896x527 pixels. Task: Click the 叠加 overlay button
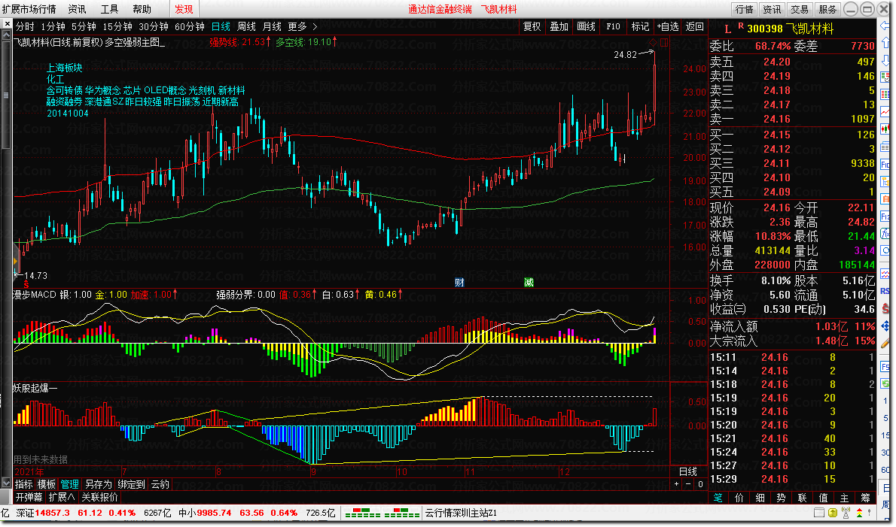pos(559,26)
